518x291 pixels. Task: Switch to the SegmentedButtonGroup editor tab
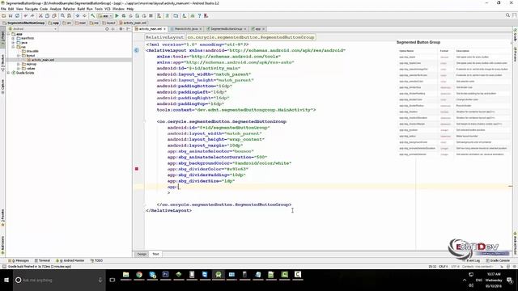(x=227, y=29)
